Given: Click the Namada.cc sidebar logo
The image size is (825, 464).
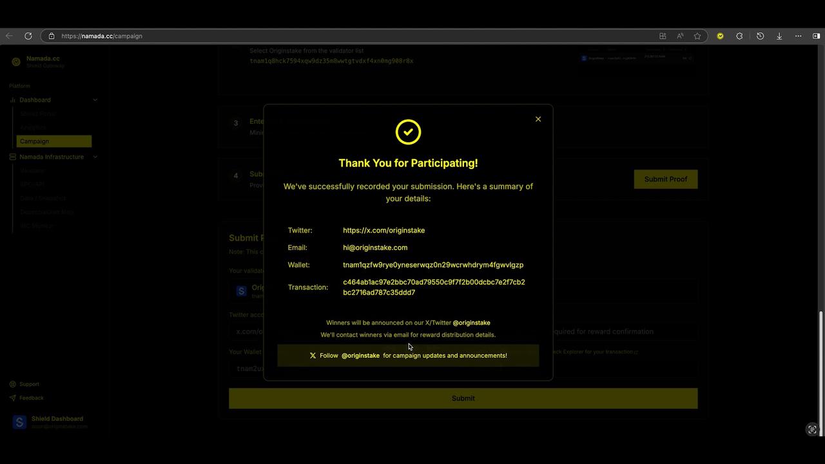Looking at the screenshot, I should click(x=16, y=62).
